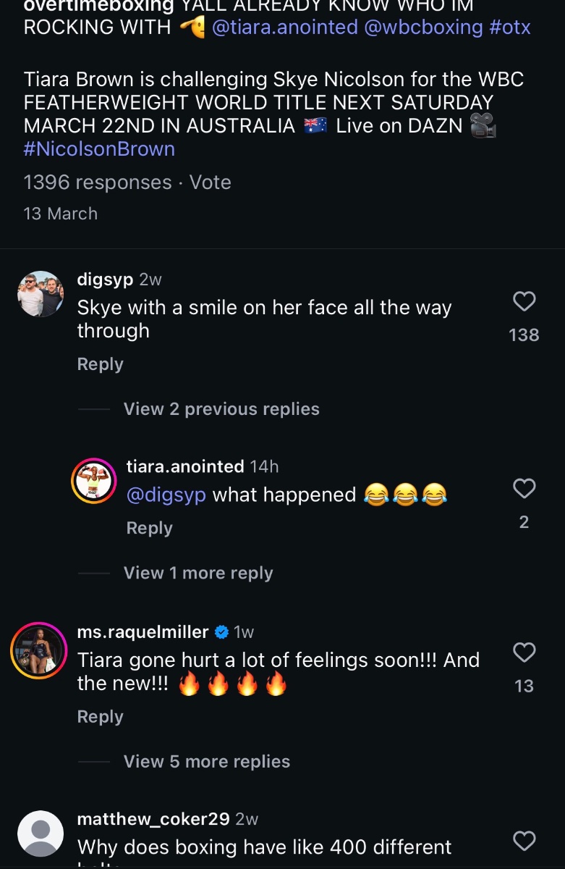
Task: Reply to tiara.anointed's comment
Action: pyautogui.click(x=150, y=529)
